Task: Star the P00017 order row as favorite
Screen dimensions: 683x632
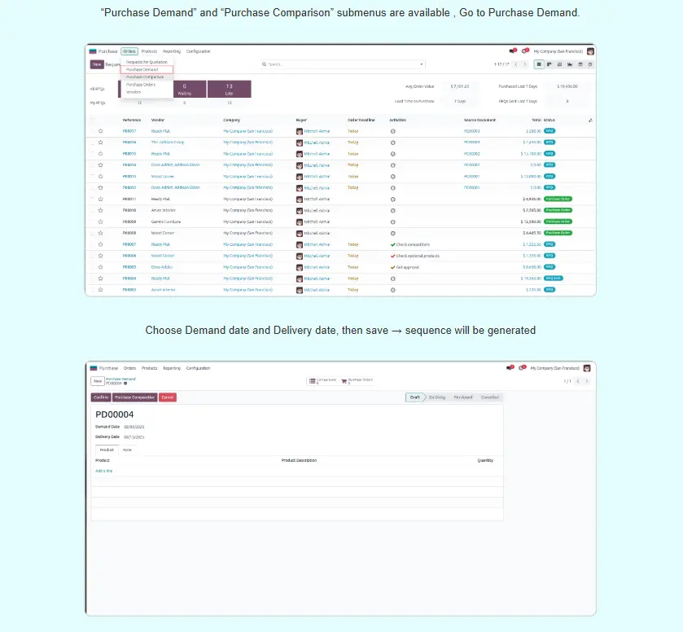Action: click(x=101, y=130)
